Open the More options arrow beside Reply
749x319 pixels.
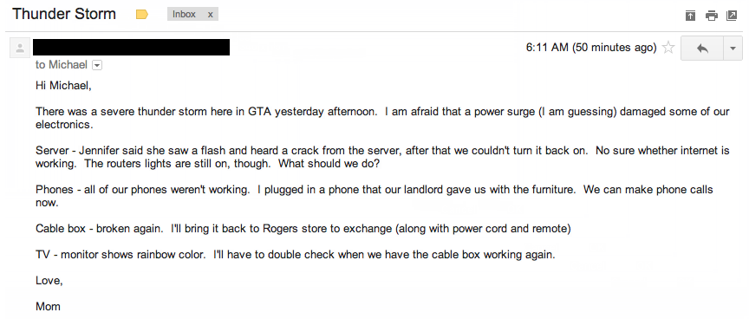coord(733,49)
